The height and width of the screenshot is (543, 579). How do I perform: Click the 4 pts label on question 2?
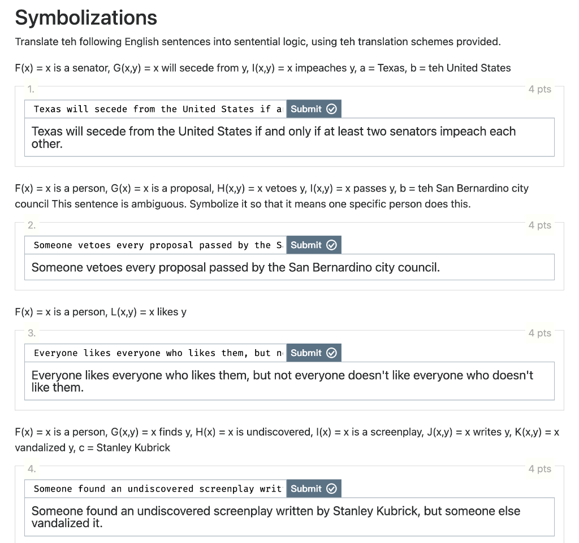point(540,225)
